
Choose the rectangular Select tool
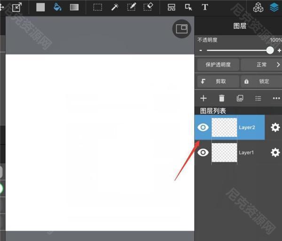[x=98, y=7]
